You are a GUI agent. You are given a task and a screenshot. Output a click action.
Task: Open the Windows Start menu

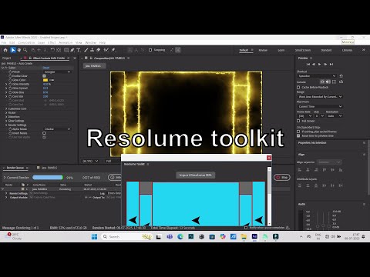pyautogui.click(x=94, y=236)
